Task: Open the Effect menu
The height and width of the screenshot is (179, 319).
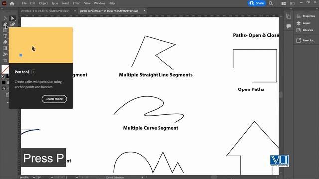Action: (x=77, y=3)
